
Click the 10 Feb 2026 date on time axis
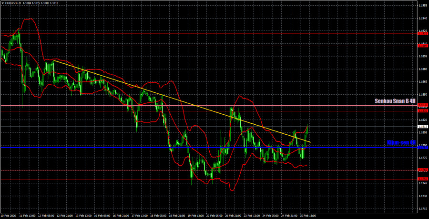tap(8, 216)
